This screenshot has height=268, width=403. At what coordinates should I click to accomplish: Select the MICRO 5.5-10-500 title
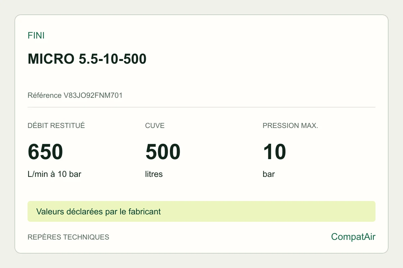pos(87,59)
